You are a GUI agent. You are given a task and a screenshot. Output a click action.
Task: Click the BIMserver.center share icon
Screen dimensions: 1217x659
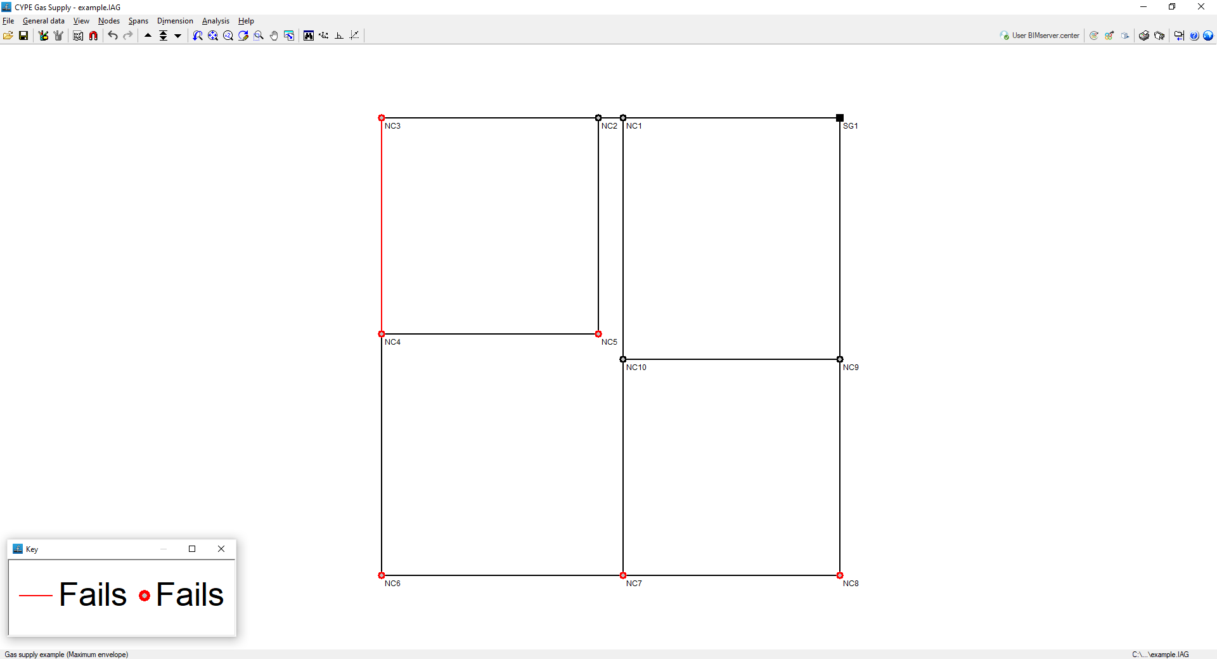(1109, 35)
